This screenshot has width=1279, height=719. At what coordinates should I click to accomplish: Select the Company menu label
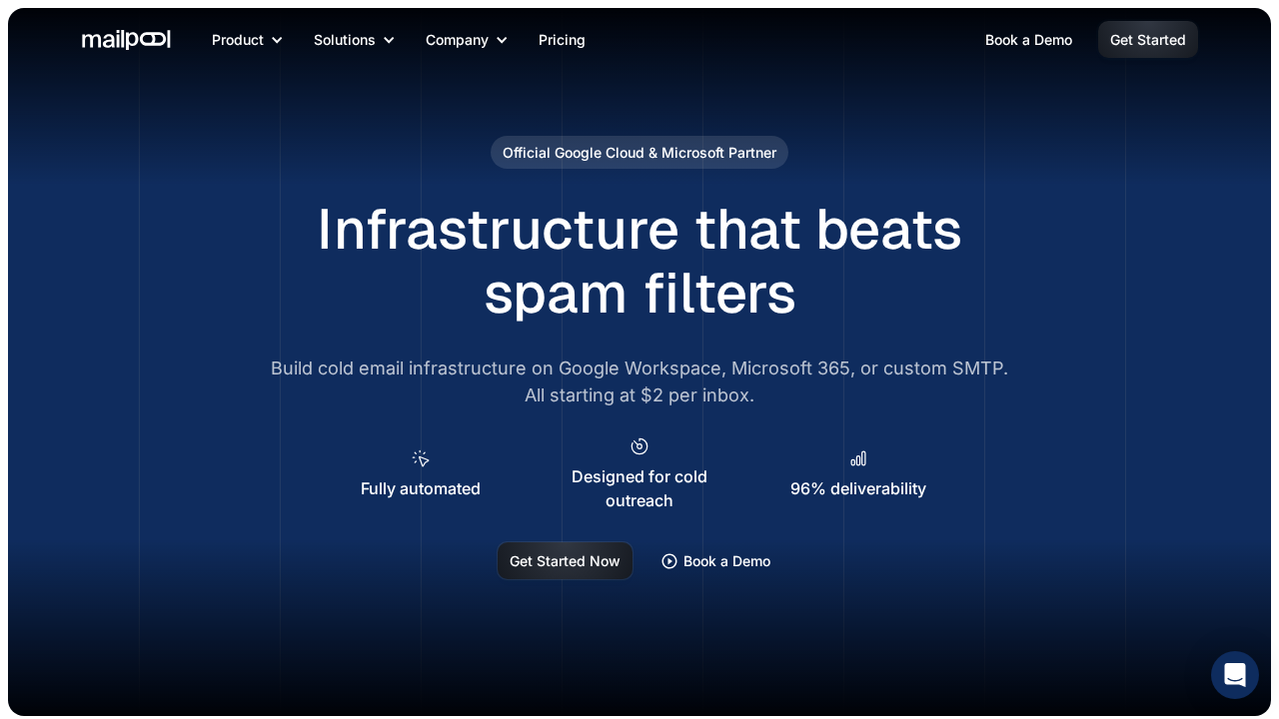click(x=457, y=40)
